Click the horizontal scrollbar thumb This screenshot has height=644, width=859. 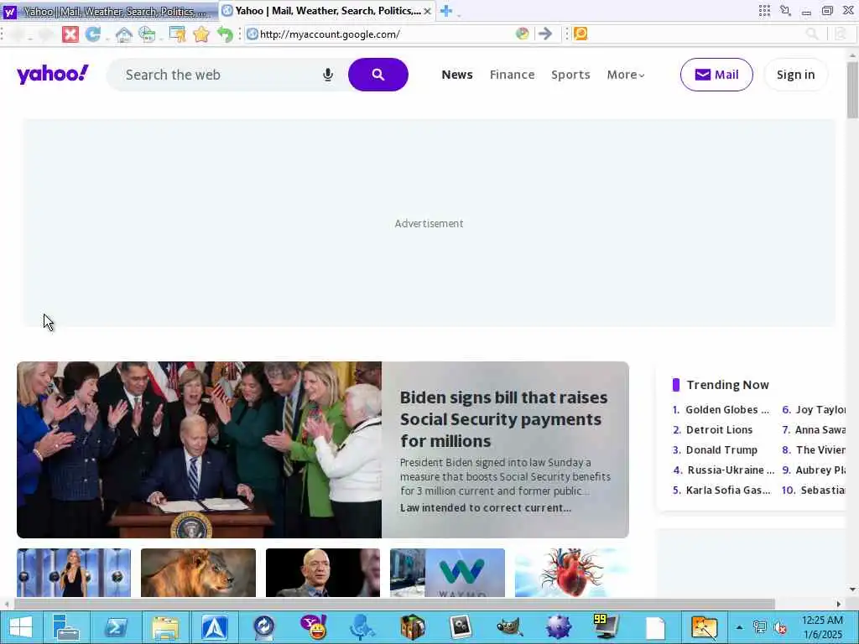tap(394, 604)
